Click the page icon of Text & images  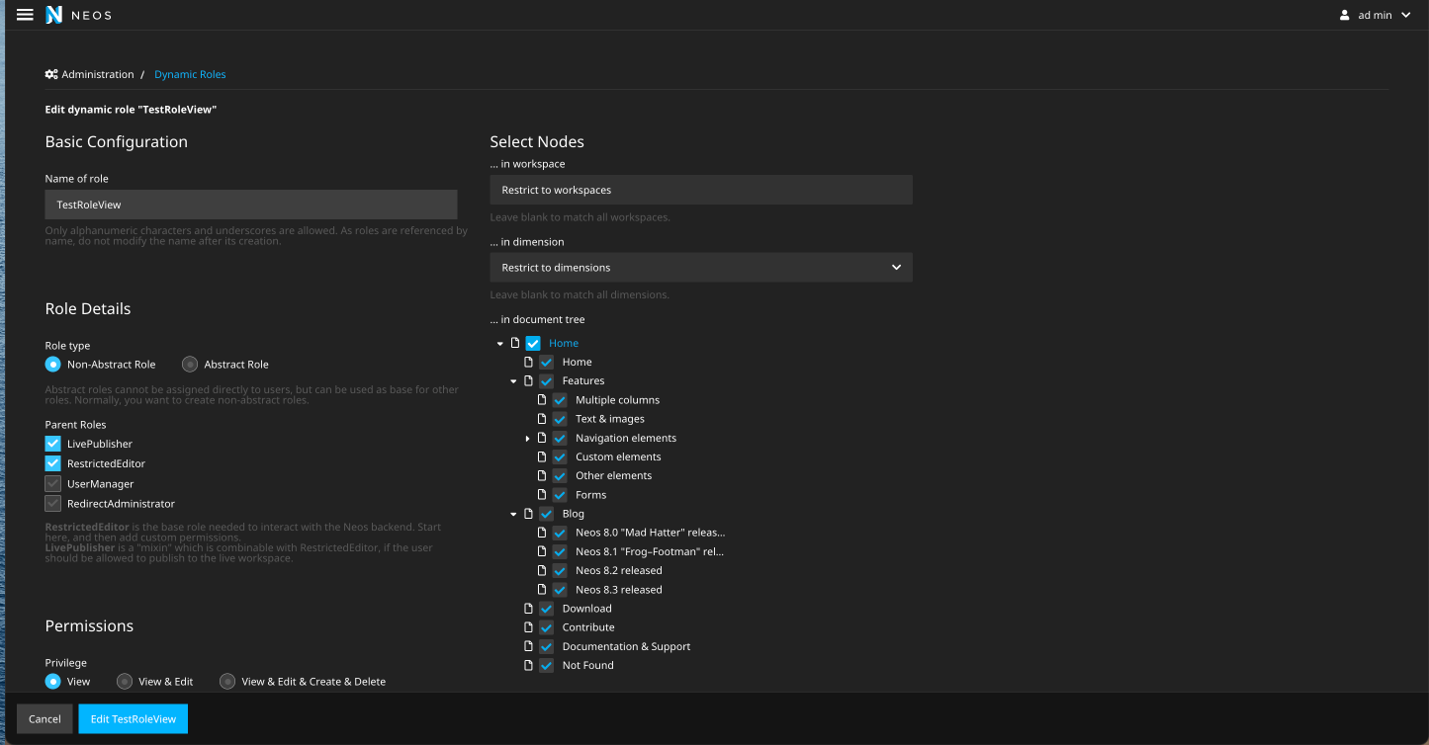[542, 419]
